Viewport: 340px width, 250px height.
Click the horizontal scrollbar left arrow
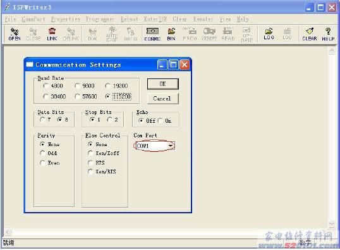pyautogui.click(x=8, y=232)
